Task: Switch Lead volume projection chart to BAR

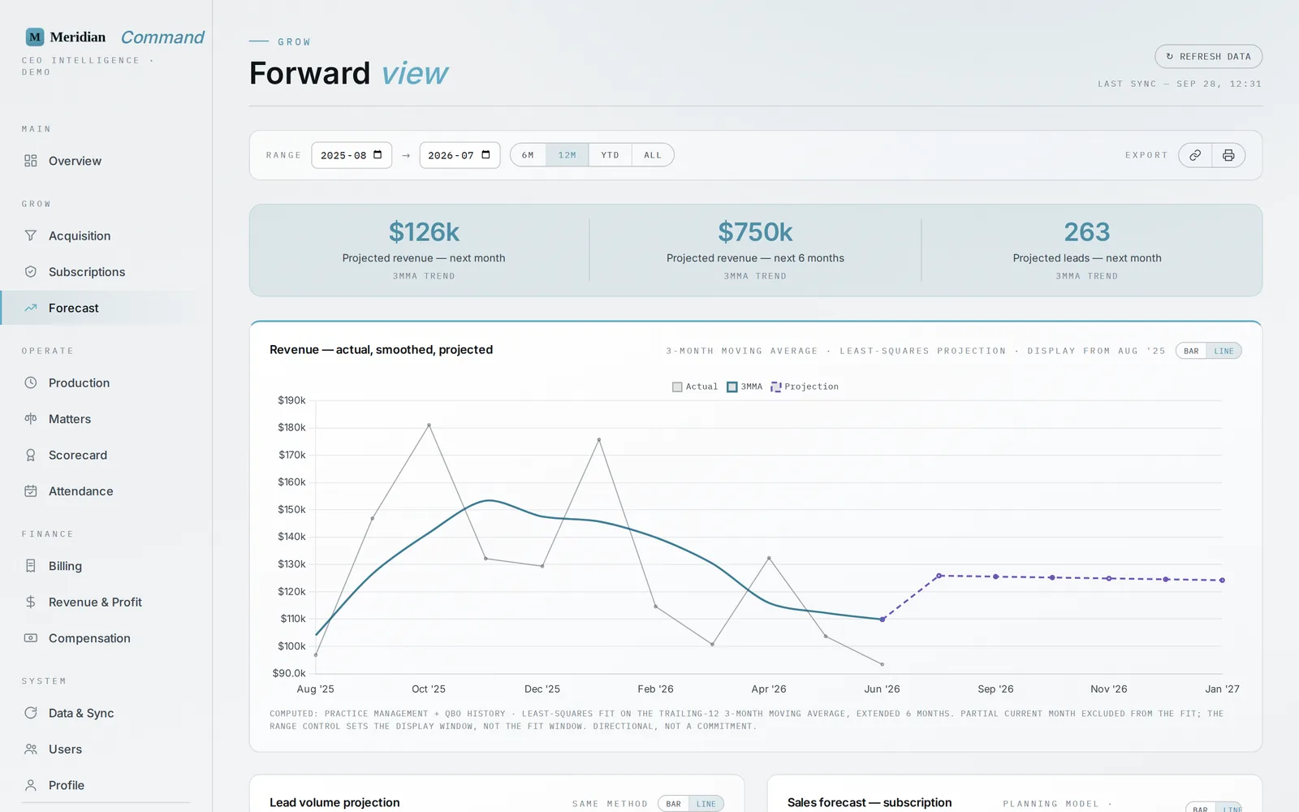Action: coord(674,804)
